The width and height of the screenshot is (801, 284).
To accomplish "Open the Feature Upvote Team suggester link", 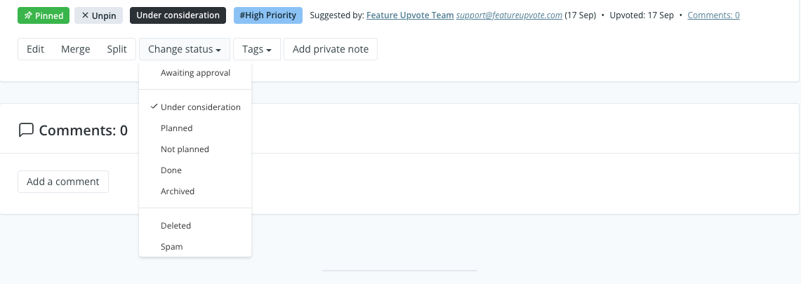I will point(410,15).
